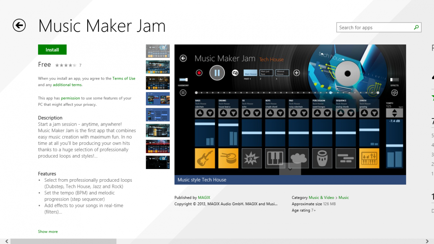Click the Tech House vinyl record artwork
The height and width of the screenshot is (244, 434).
(347, 73)
